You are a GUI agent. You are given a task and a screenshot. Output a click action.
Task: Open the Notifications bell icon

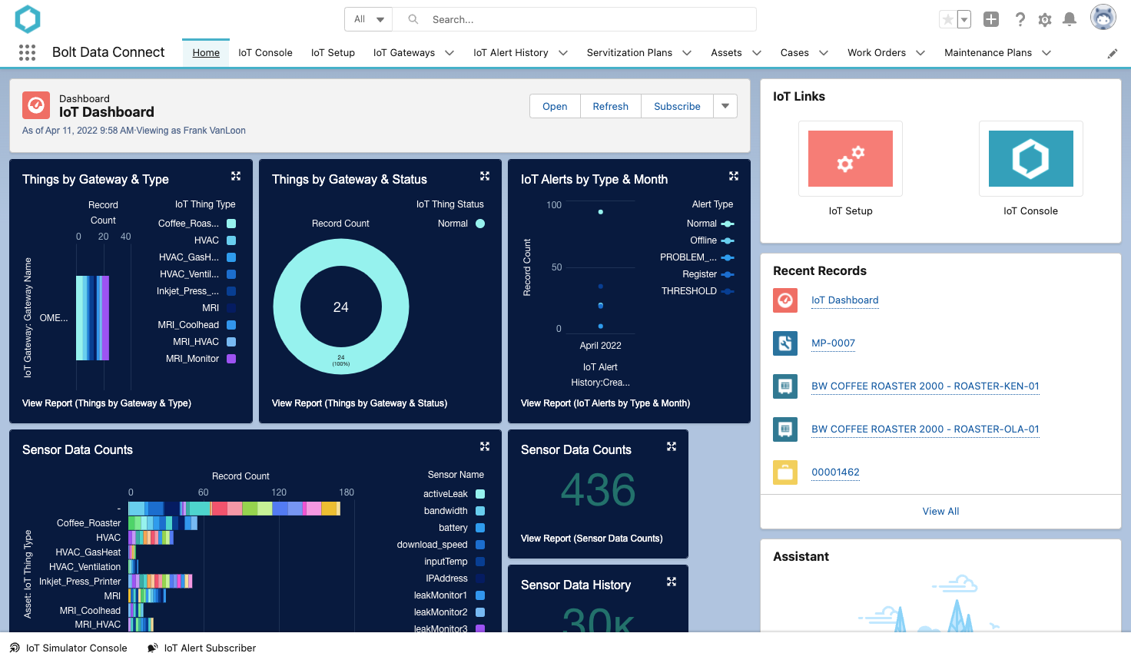pyautogui.click(x=1069, y=19)
